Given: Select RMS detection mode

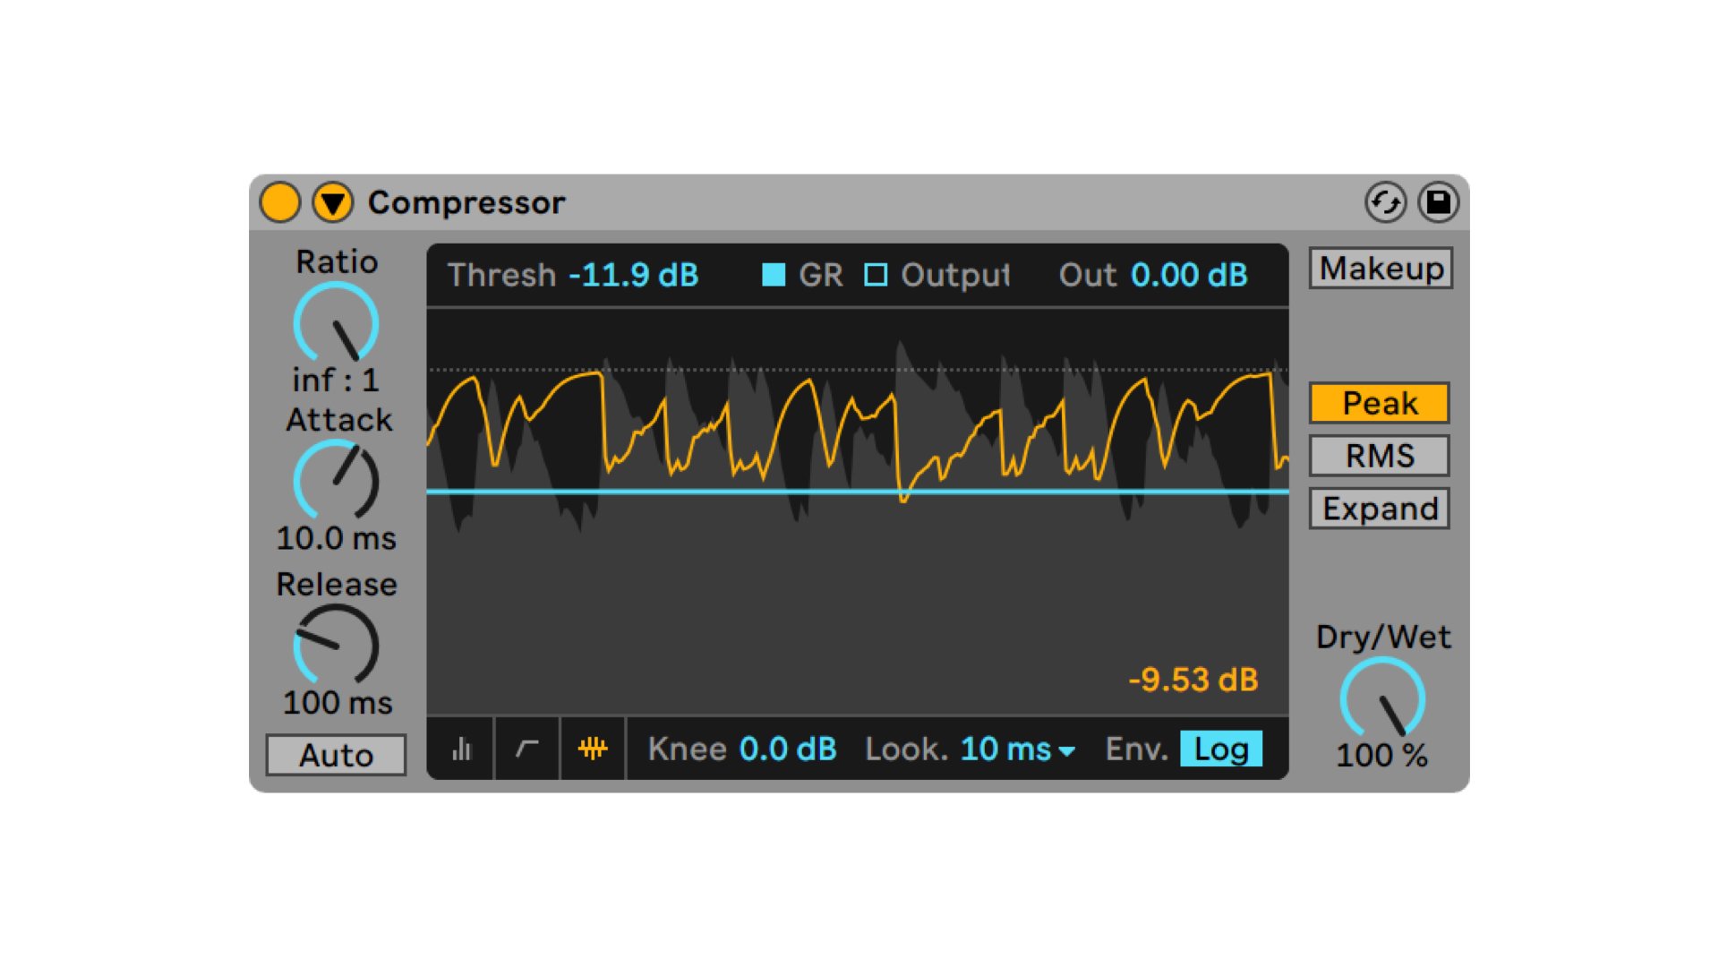Looking at the screenshot, I should click(x=1380, y=456).
